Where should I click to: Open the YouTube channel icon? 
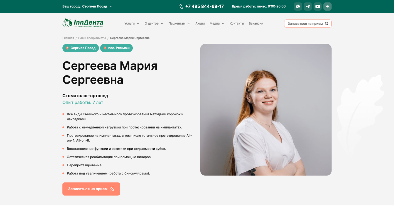point(317,6)
